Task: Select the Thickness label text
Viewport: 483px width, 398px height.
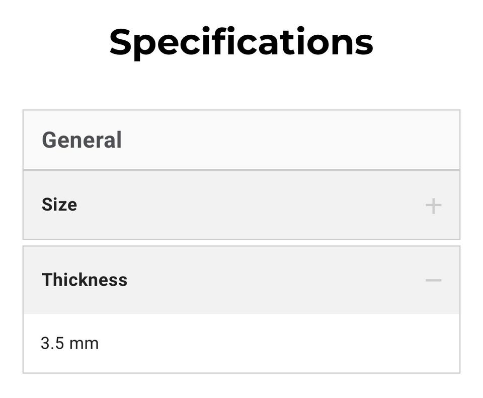Action: (85, 280)
